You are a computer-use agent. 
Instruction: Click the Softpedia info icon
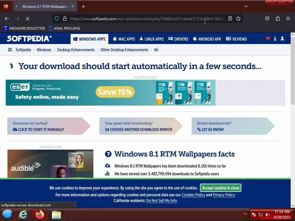tap(275, 39)
